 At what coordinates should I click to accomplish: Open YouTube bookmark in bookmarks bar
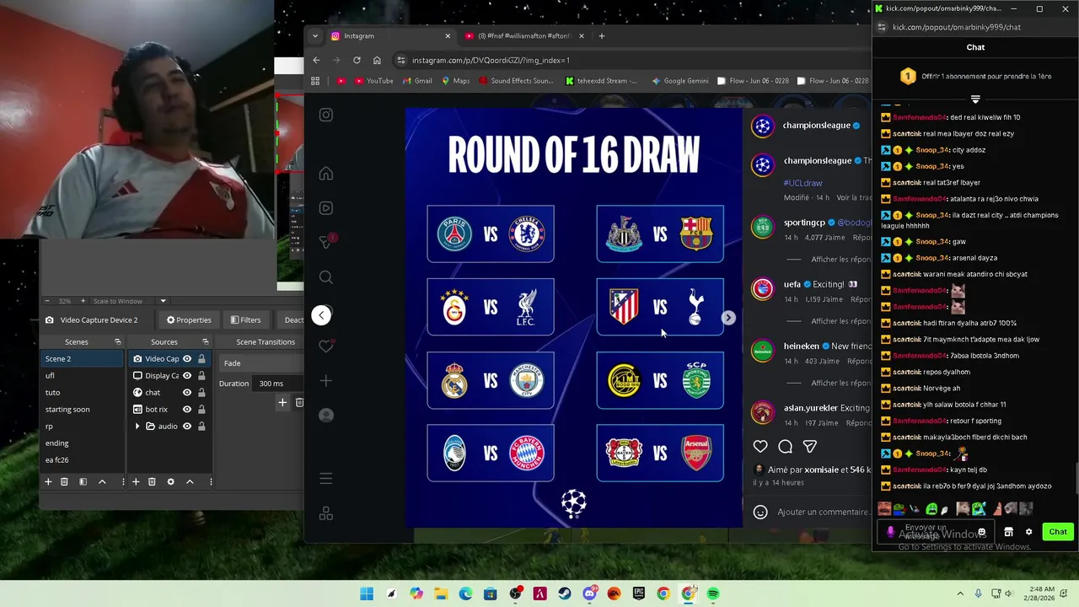(373, 81)
